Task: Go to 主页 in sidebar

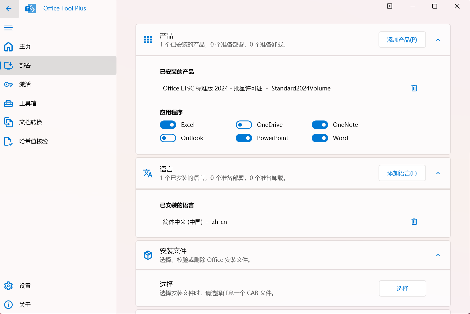Action: [x=58, y=46]
